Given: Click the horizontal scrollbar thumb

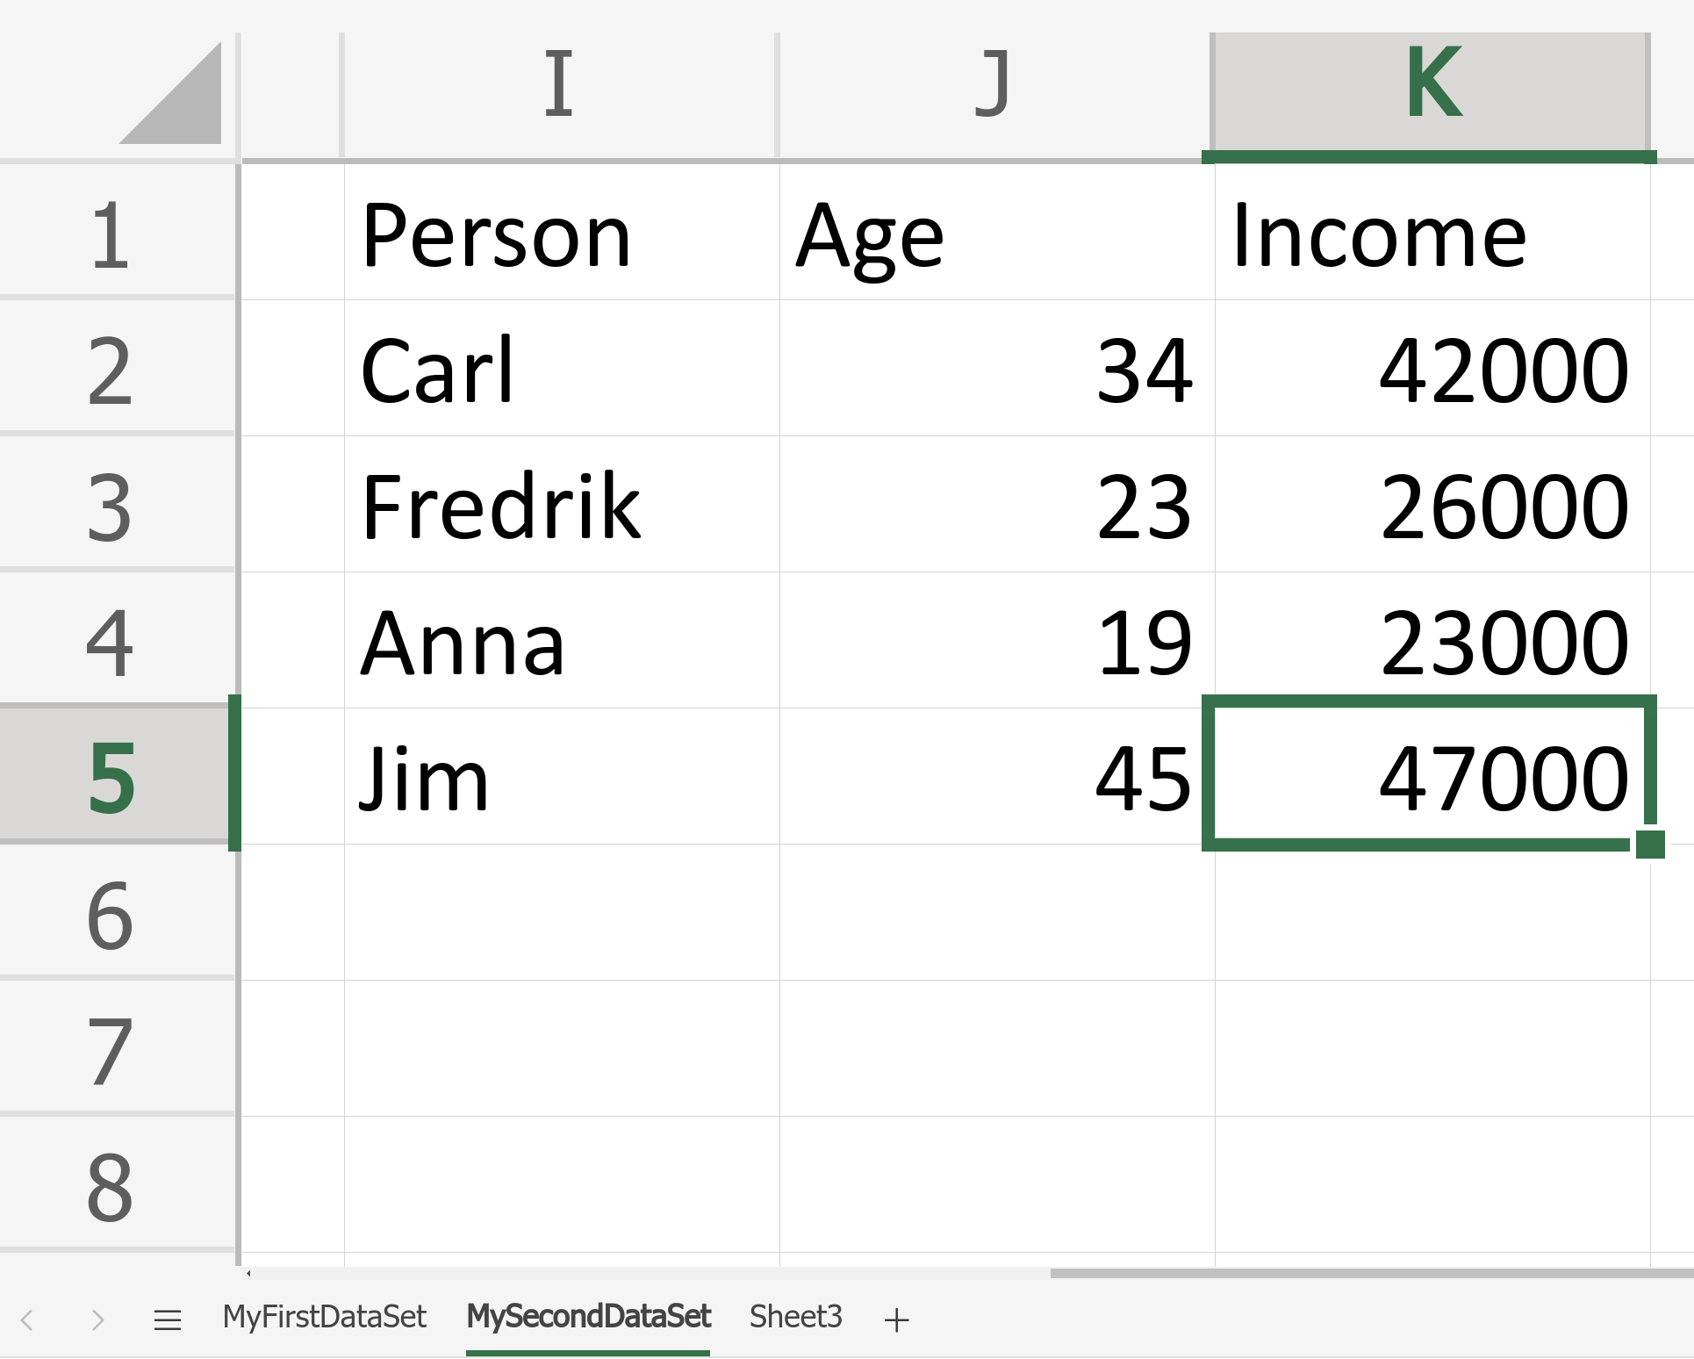Looking at the screenshot, I should [x=1369, y=1273].
